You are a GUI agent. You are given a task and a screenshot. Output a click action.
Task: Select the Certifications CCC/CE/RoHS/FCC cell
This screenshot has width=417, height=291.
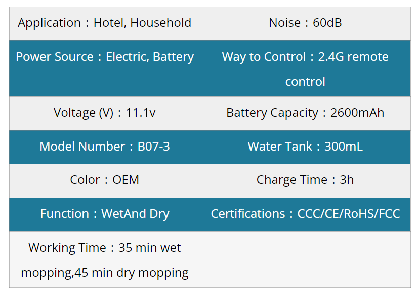(305, 215)
